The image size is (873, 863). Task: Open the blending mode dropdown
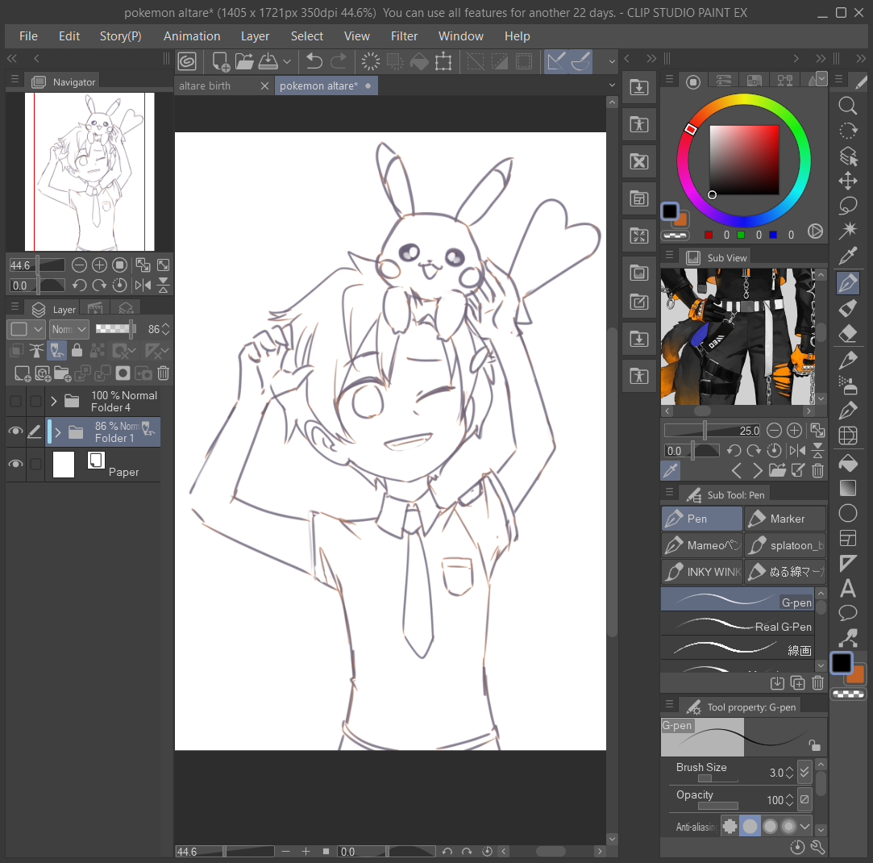pyautogui.click(x=69, y=329)
